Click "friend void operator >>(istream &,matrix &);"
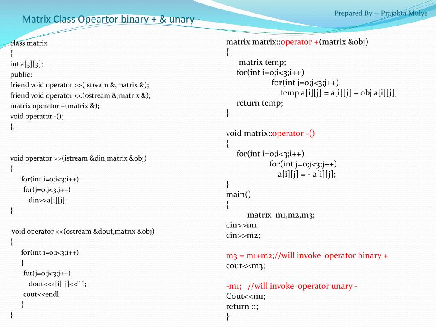The width and height of the screenshot is (436, 327). [x=80, y=85]
